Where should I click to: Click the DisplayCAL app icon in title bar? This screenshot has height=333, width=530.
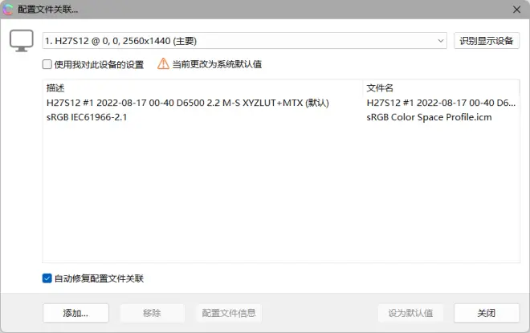[7, 10]
